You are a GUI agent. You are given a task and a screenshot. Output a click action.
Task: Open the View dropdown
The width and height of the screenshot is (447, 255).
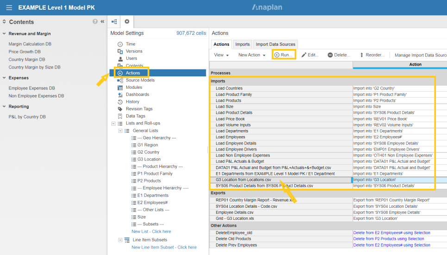221,55
